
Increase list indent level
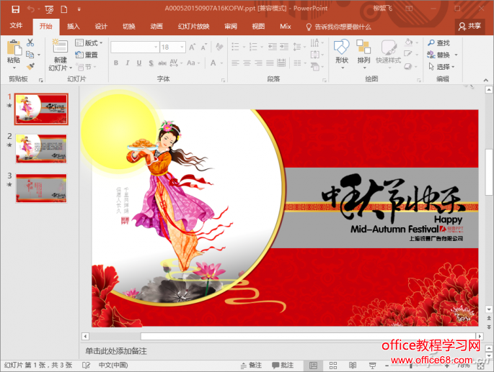pyautogui.click(x=284, y=47)
